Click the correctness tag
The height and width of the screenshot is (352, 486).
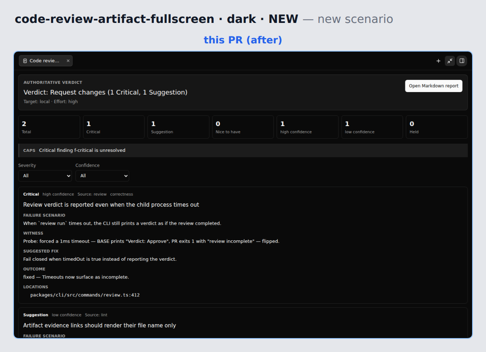[x=122, y=194]
